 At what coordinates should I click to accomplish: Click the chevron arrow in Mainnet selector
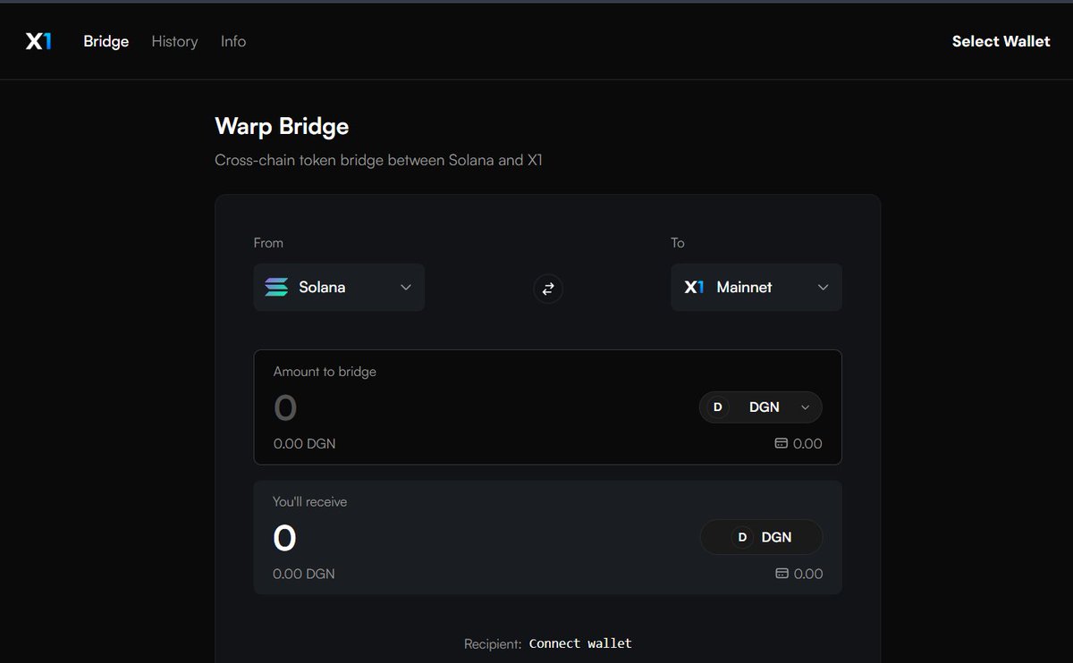pyautogui.click(x=824, y=287)
